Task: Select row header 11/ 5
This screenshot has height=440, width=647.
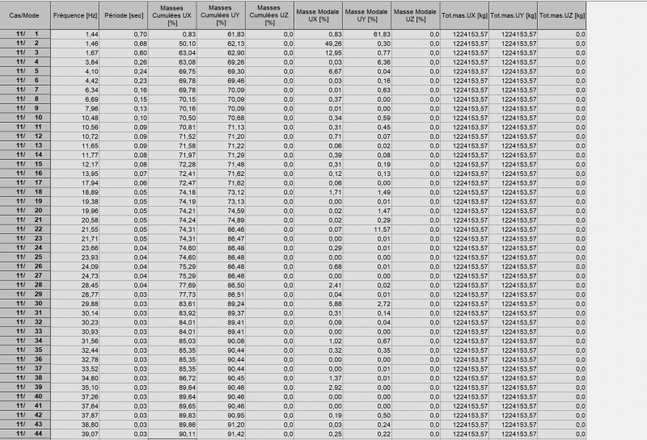Action: point(25,71)
